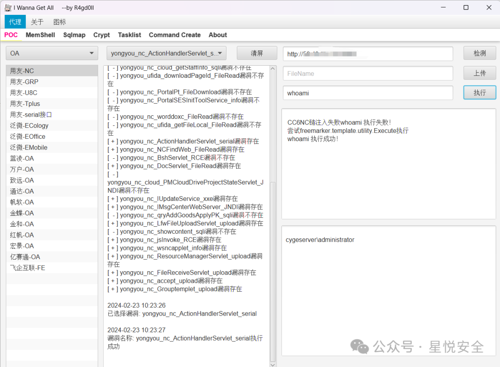Open the 关于 menu
500x367 pixels.
[x=37, y=22]
